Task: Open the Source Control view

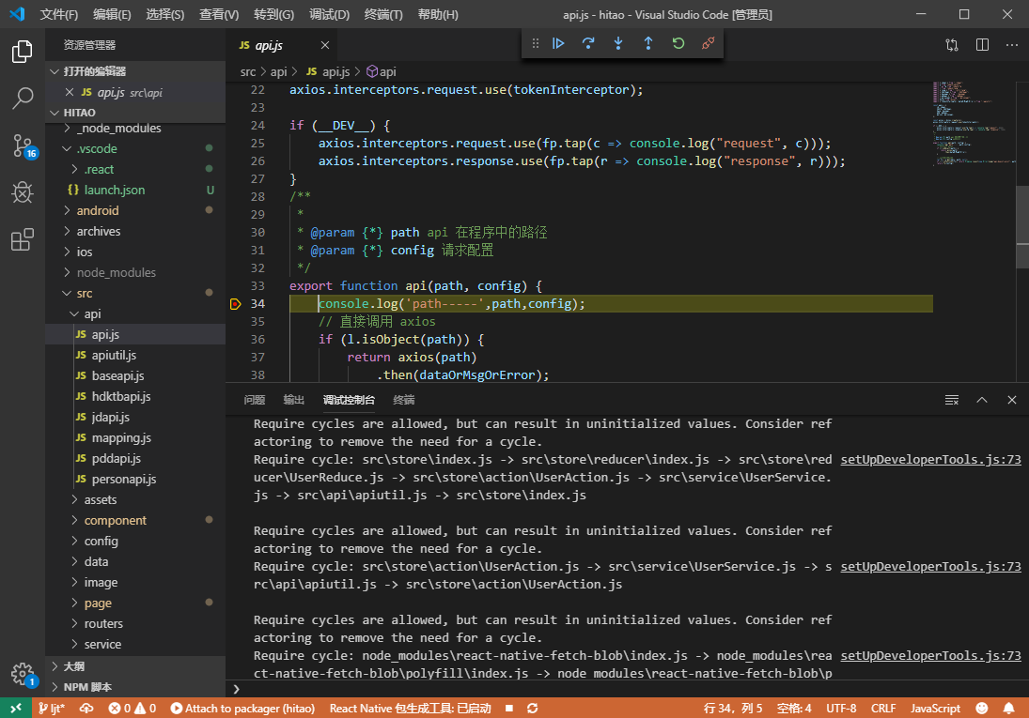Action: tap(23, 145)
